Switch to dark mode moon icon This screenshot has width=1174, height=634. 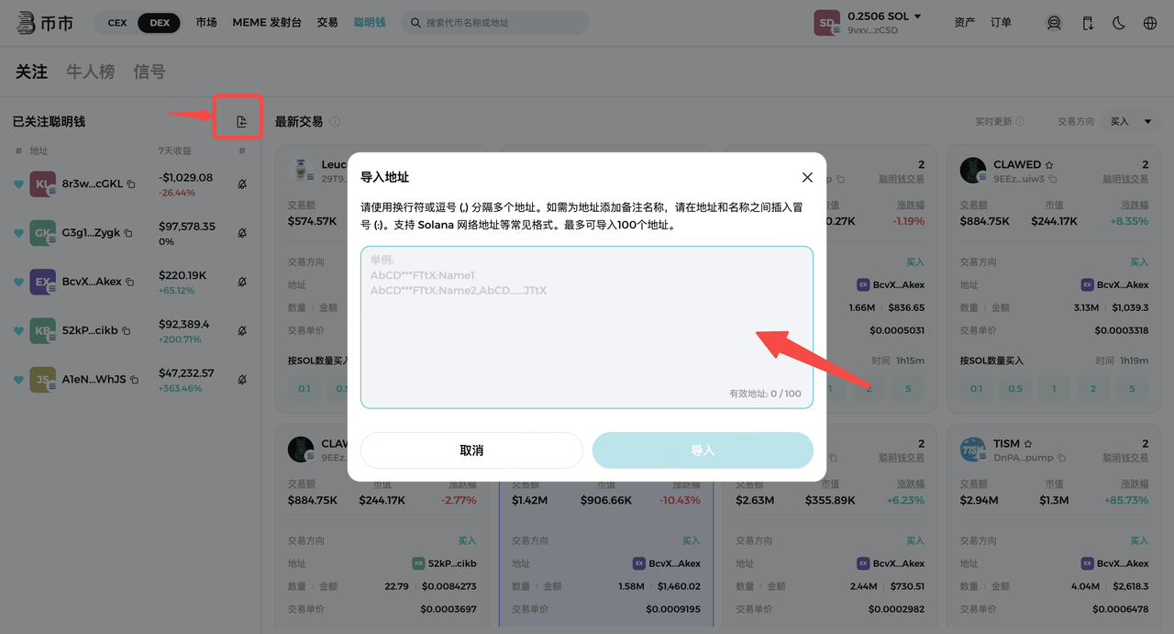click(x=1119, y=23)
